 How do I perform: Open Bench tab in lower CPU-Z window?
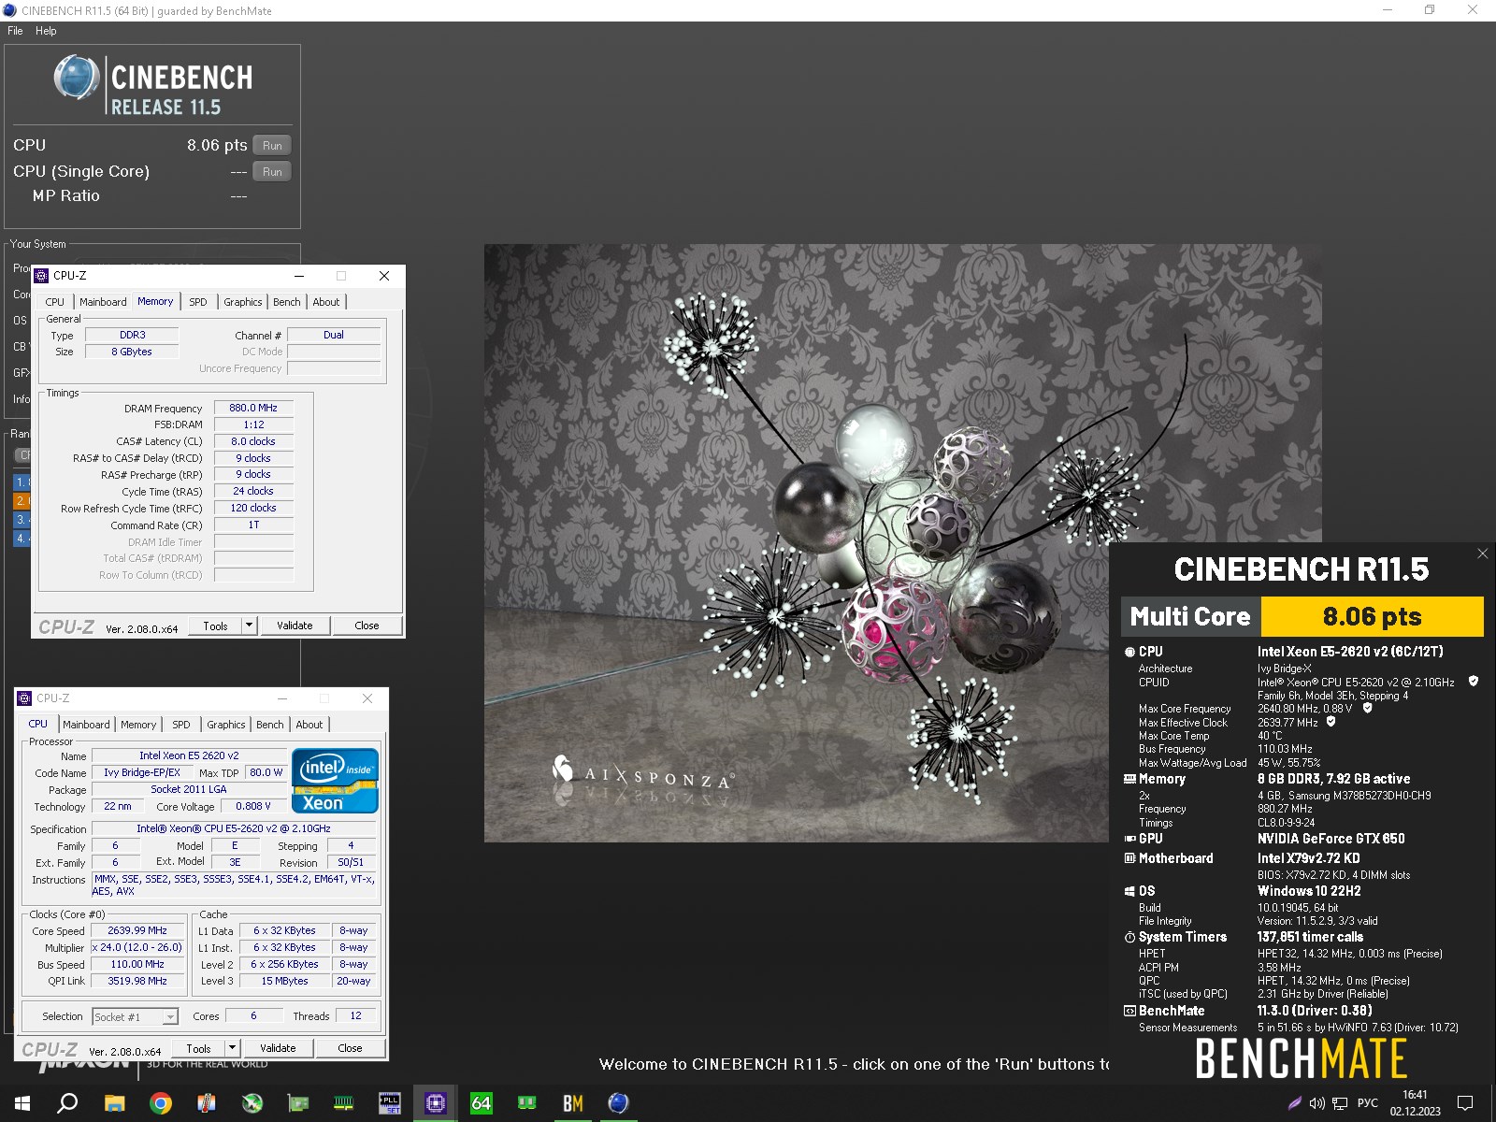point(270,725)
